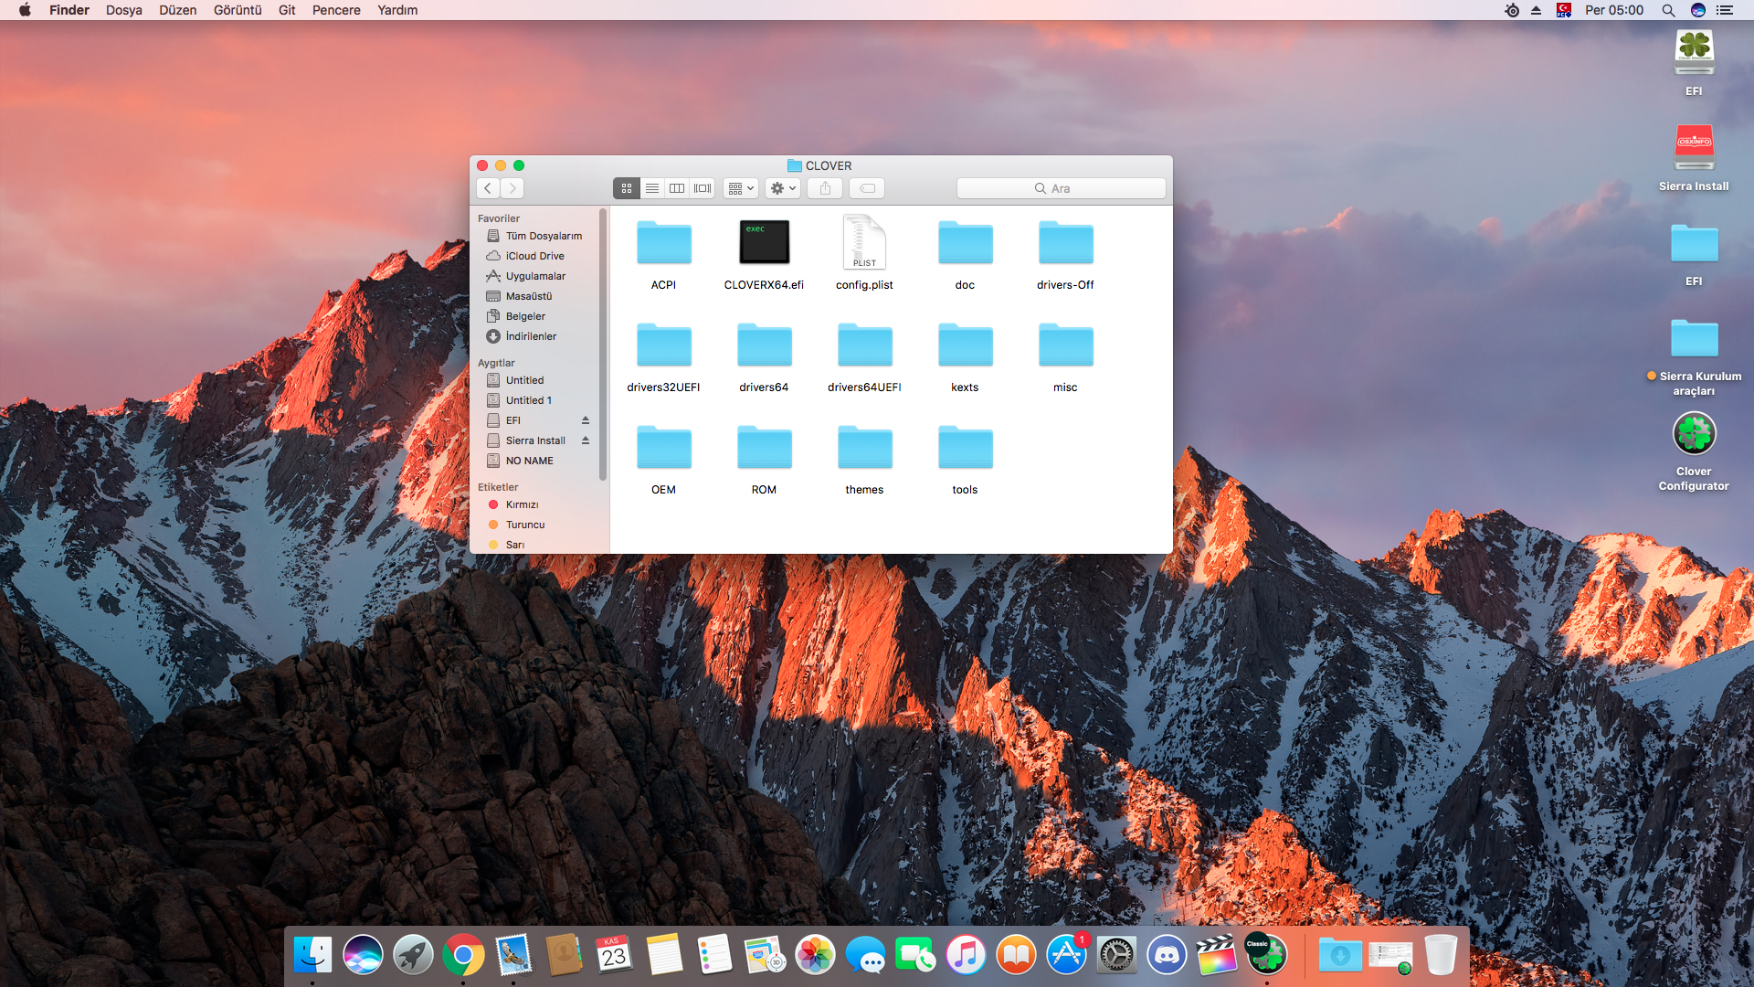
Task: Open the item arrangement dropdown
Action: pyautogui.click(x=741, y=188)
